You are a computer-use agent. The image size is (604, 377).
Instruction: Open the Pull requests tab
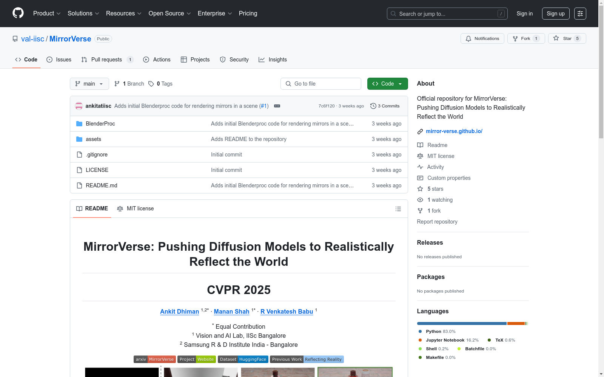pyautogui.click(x=107, y=60)
